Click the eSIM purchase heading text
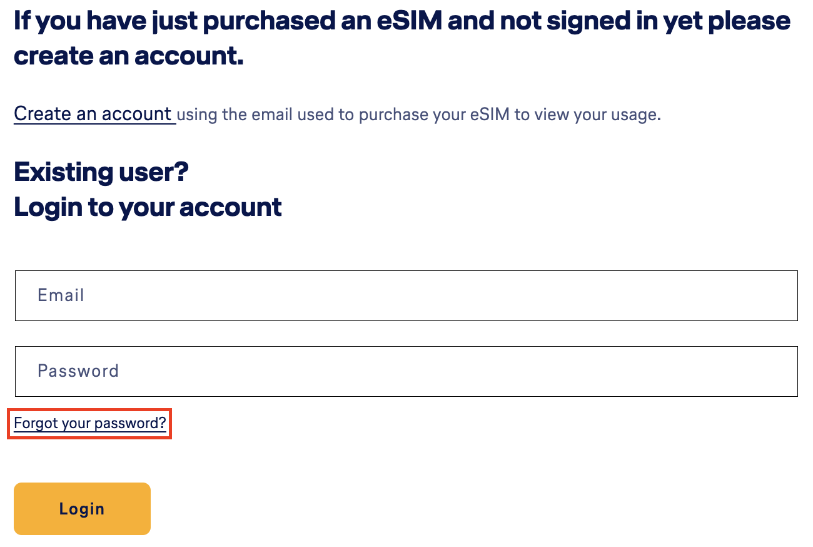Image resolution: width=813 pixels, height=547 pixels. click(401, 22)
